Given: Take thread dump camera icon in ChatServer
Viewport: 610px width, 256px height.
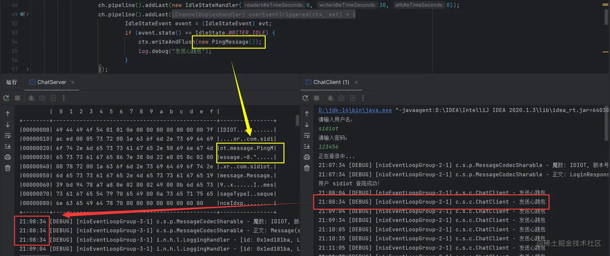Looking at the screenshot, I should (42, 98).
